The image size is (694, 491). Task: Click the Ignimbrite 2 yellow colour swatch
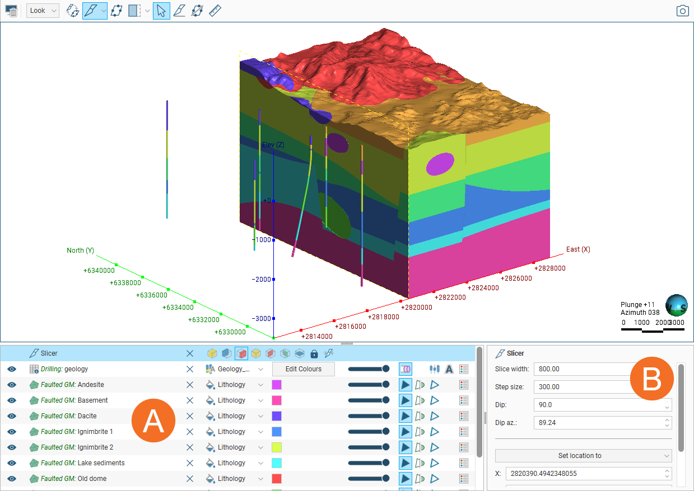pyautogui.click(x=276, y=447)
